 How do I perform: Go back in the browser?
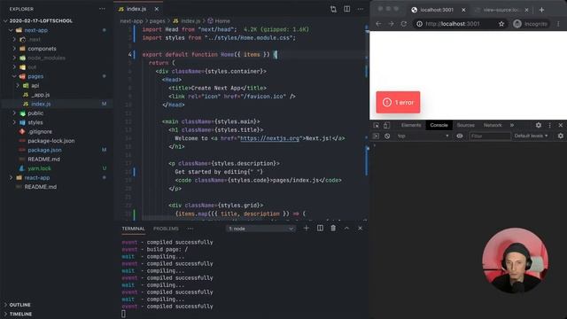point(378,24)
